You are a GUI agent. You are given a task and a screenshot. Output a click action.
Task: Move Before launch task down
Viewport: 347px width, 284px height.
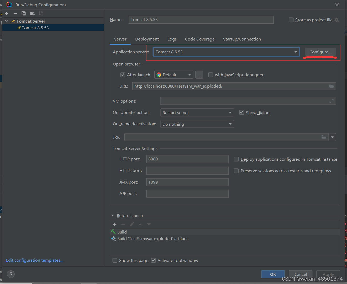(149, 224)
